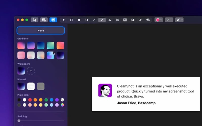Viewport: 202px width, 126px height.
Task: Click the None background button
Action: coord(41,30)
